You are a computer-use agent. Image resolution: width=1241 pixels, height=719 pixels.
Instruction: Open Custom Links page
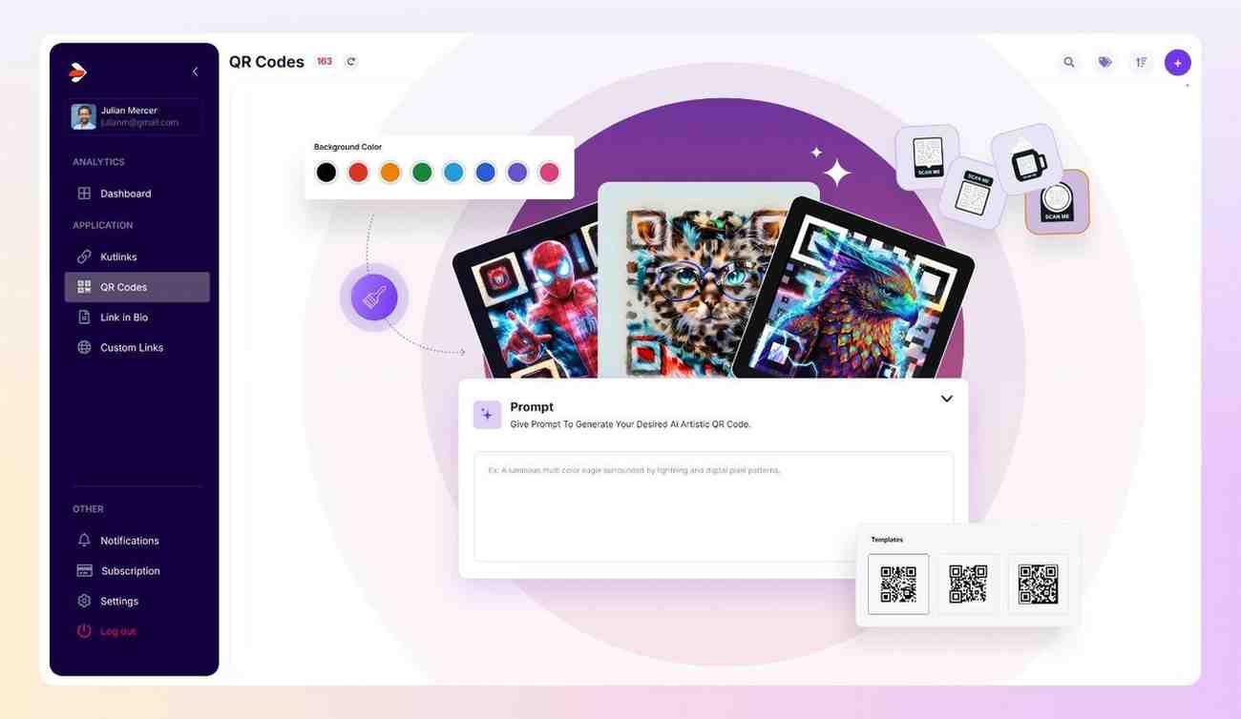[137, 348]
